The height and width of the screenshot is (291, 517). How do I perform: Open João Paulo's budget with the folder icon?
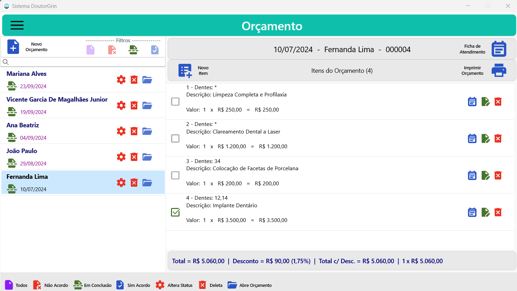147,156
